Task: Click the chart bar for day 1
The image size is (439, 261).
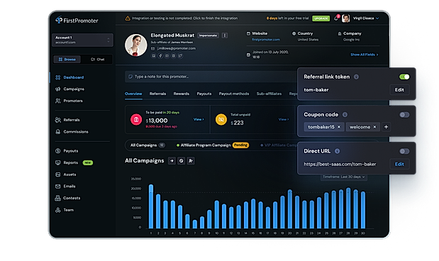Action: [151, 206]
